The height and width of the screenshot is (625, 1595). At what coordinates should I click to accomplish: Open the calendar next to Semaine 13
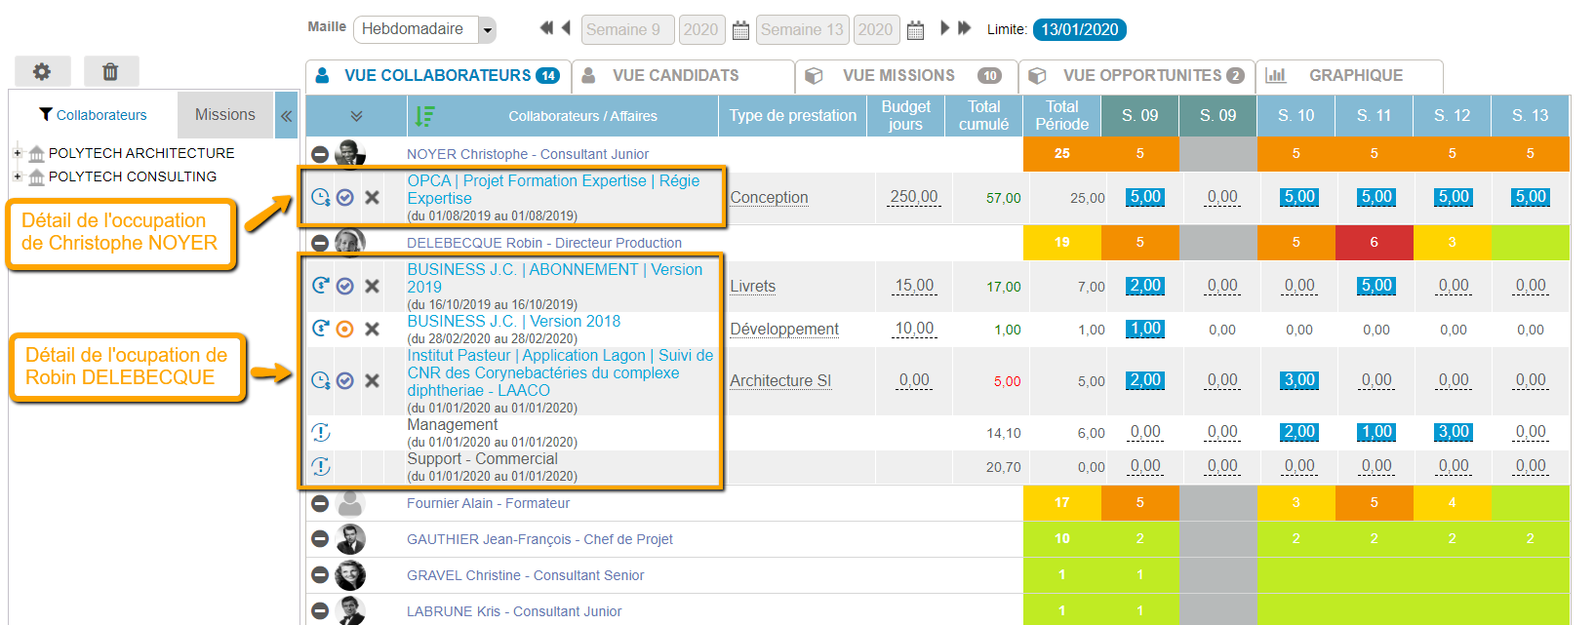coord(915,30)
